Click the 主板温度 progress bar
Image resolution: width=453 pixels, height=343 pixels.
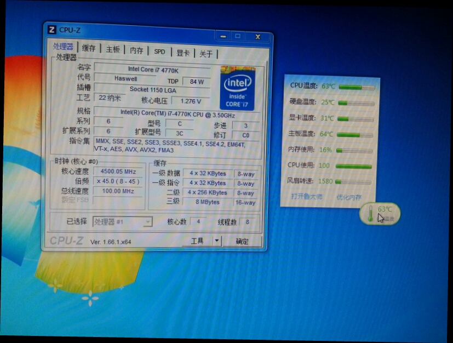coord(355,135)
